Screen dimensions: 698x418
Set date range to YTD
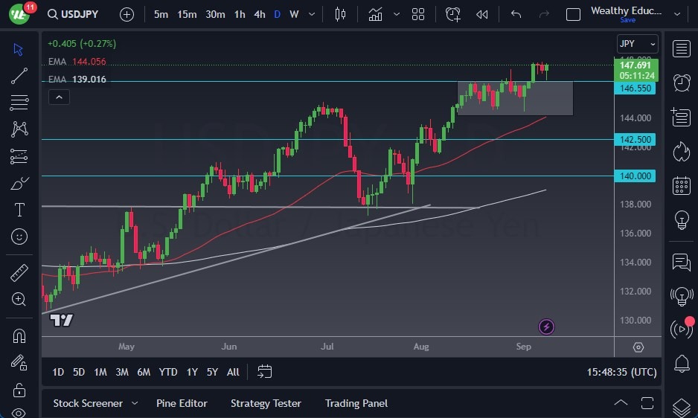168,372
